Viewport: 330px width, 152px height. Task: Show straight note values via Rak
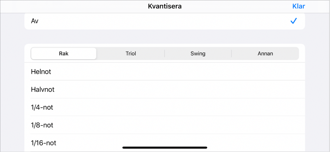(64, 54)
